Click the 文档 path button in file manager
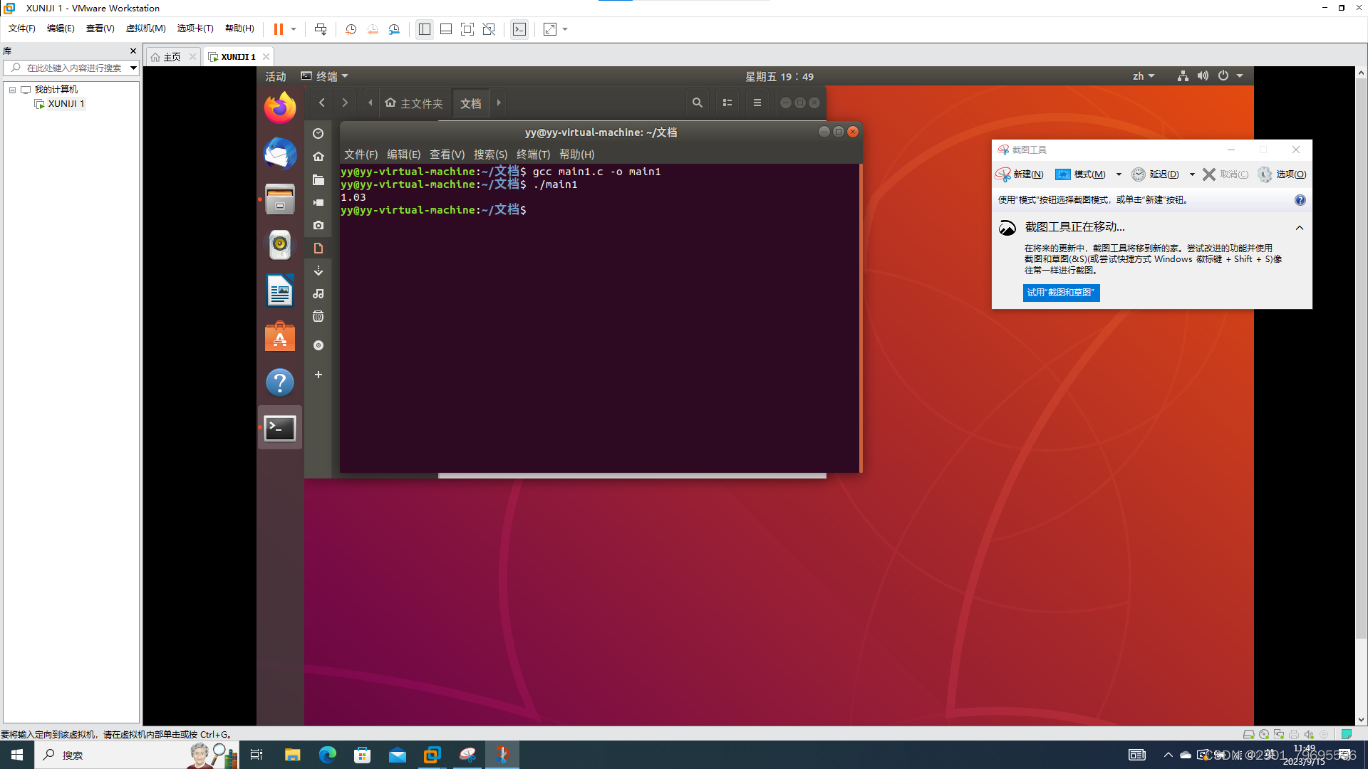Viewport: 1368px width, 769px height. pyautogui.click(x=471, y=103)
